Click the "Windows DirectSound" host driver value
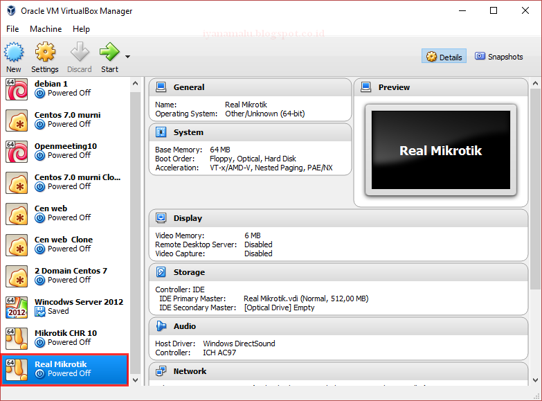The height and width of the screenshot is (401, 542). point(239,344)
